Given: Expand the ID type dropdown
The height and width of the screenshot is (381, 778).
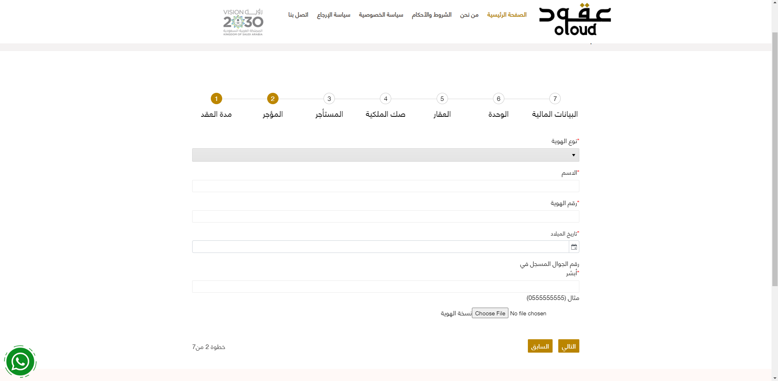Looking at the screenshot, I should [x=385, y=155].
